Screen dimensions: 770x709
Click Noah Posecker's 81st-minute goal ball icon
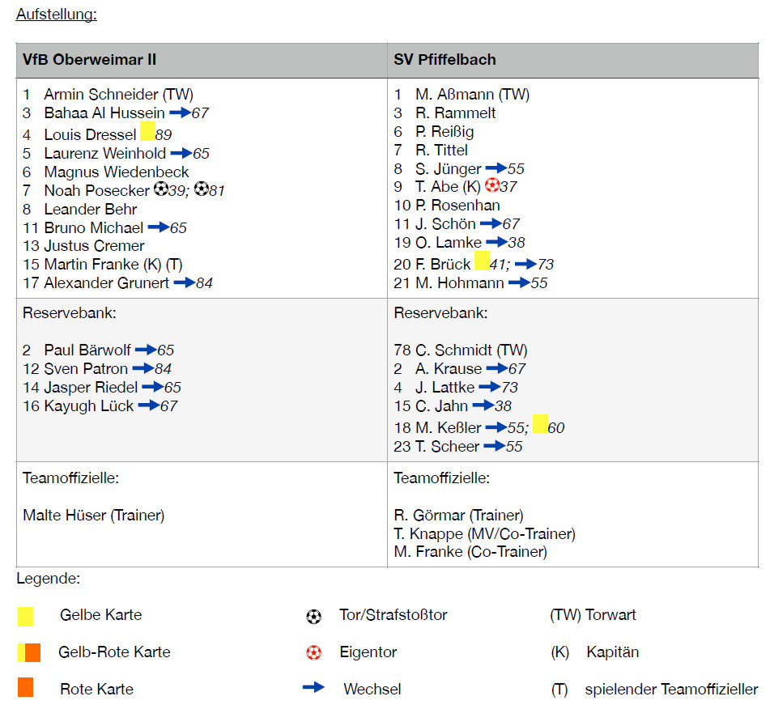click(x=202, y=190)
